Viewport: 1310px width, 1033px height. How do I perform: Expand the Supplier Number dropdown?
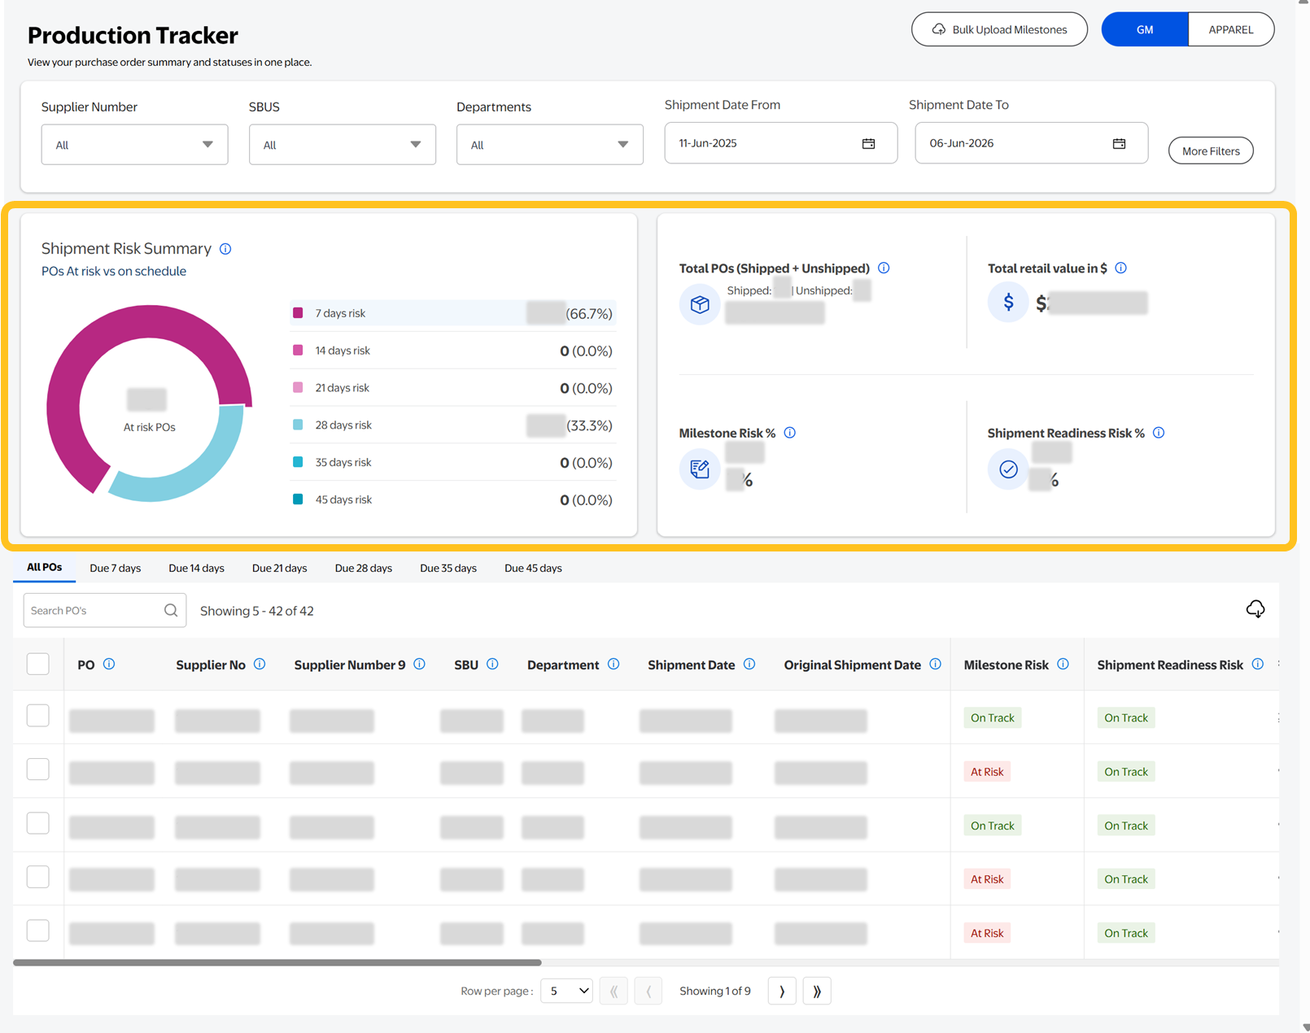[x=134, y=145]
